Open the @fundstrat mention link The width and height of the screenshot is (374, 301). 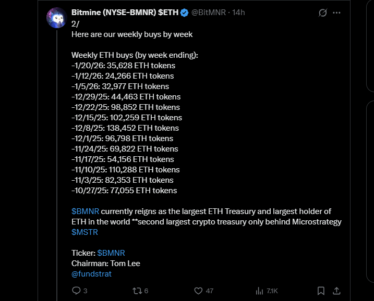point(91,274)
